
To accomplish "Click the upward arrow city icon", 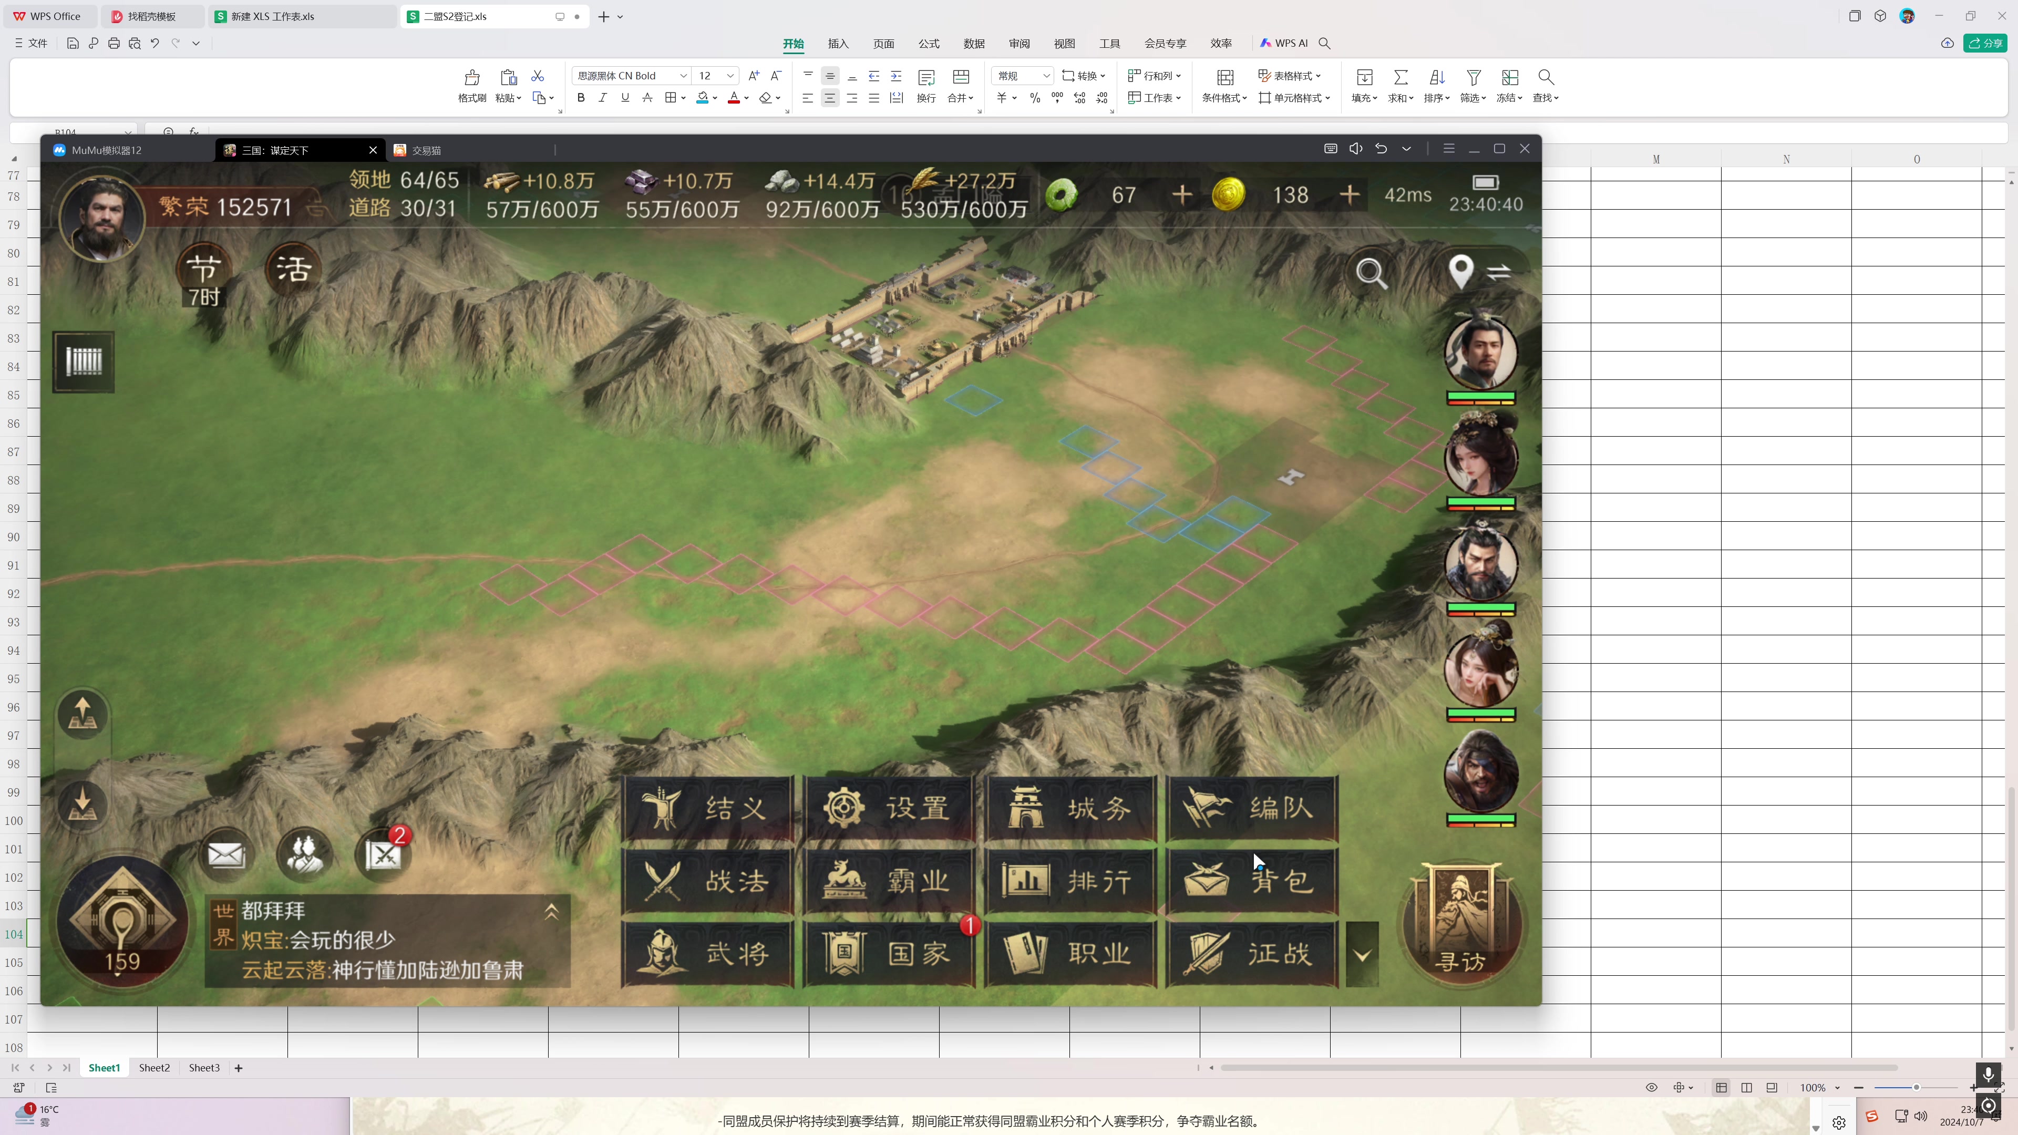I will click(83, 715).
